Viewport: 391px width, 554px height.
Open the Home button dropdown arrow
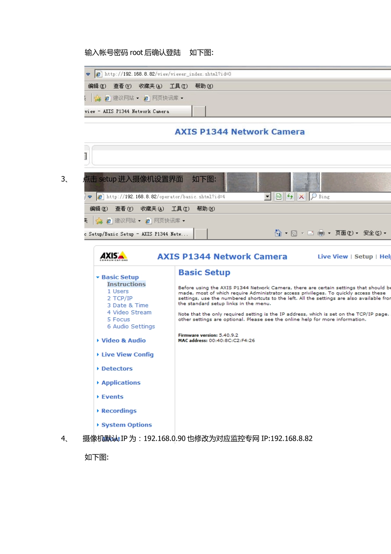(x=286, y=233)
